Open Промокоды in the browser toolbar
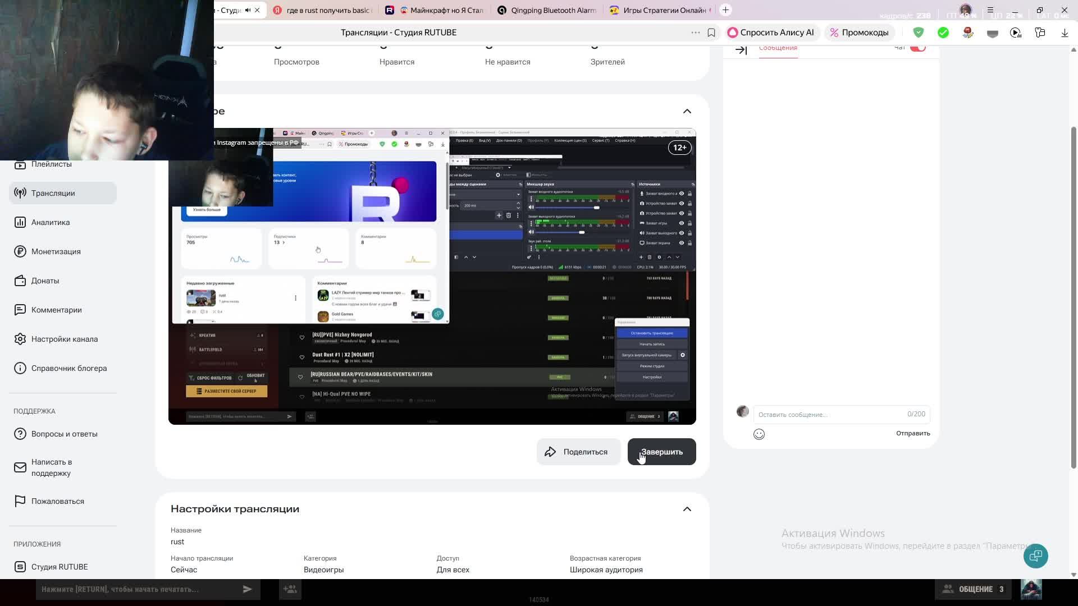This screenshot has width=1078, height=606. tap(860, 33)
